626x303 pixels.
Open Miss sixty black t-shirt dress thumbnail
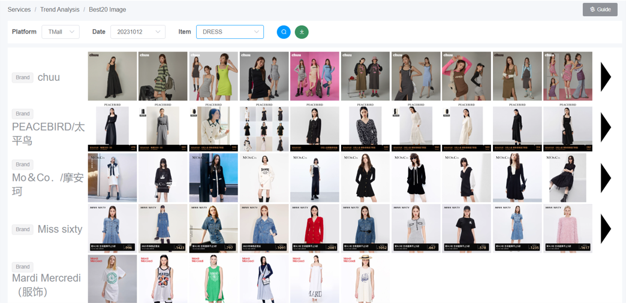coord(467,228)
